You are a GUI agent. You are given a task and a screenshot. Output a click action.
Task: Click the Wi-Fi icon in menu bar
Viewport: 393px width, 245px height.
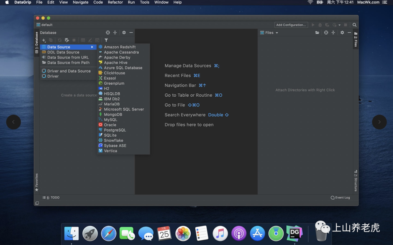click(310, 2)
